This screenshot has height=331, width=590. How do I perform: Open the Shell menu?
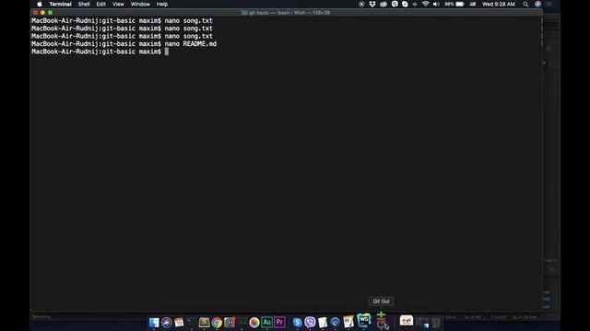84,4
